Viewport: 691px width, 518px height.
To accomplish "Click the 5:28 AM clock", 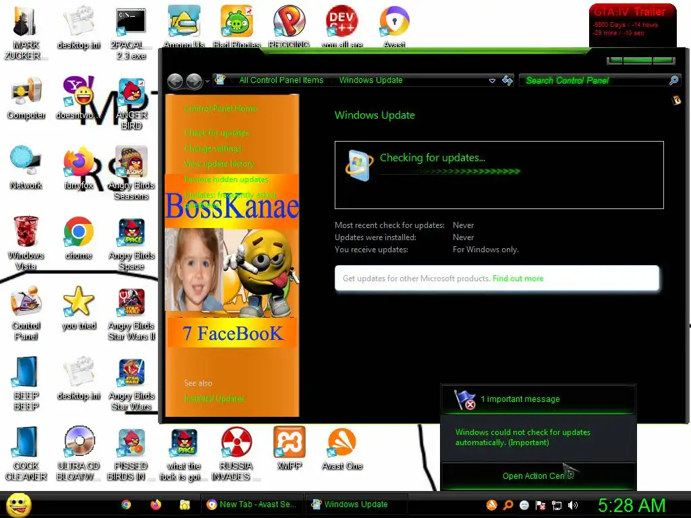I will point(632,505).
